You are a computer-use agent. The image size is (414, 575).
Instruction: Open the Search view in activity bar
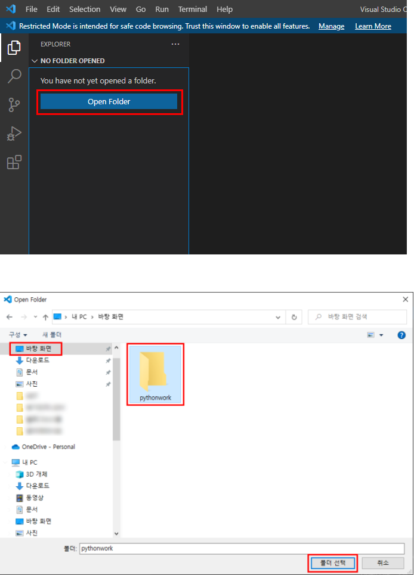(14, 76)
